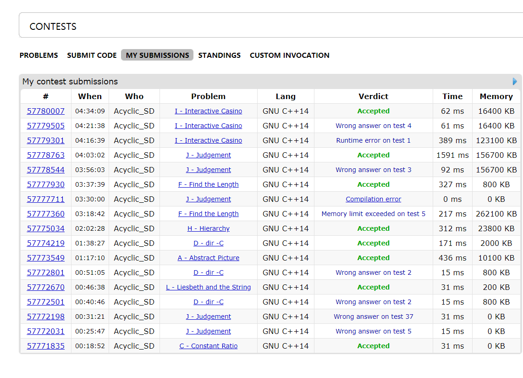Click the blue arrow icon in submissions header

click(515, 82)
